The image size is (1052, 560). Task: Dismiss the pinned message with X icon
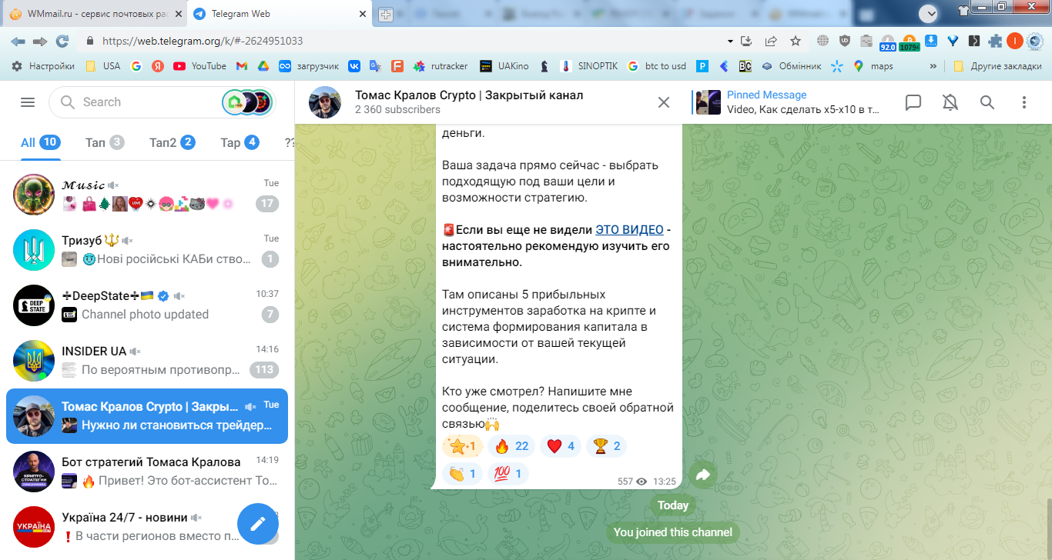(664, 102)
